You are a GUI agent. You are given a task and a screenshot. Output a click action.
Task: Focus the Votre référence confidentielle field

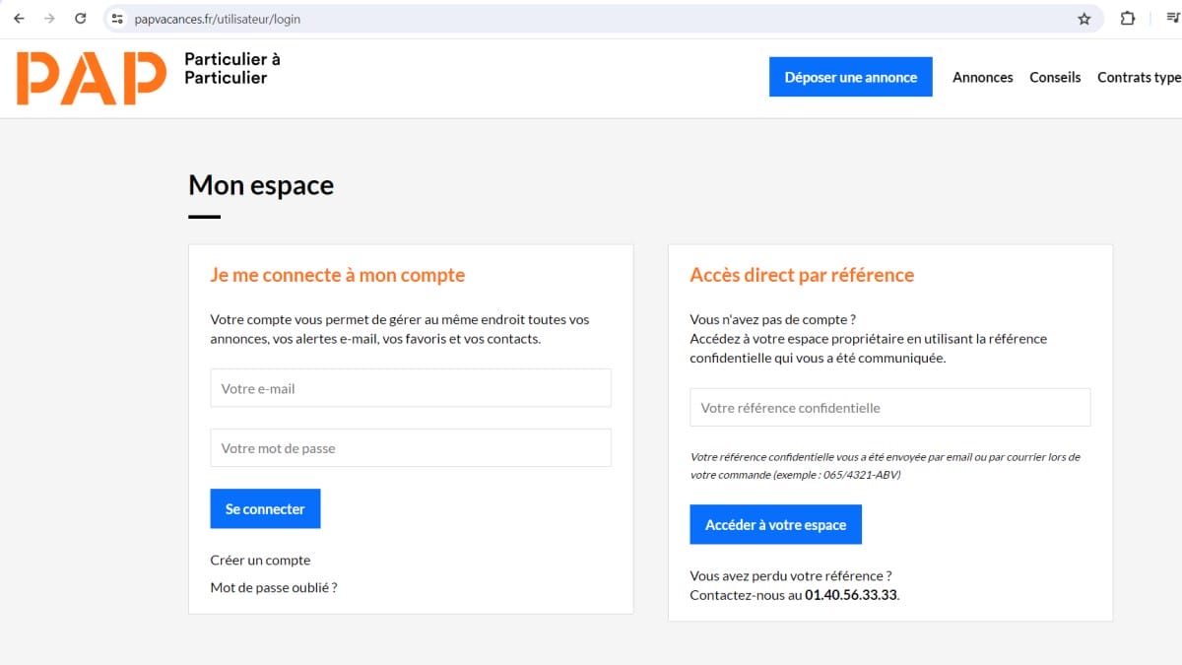(x=889, y=407)
